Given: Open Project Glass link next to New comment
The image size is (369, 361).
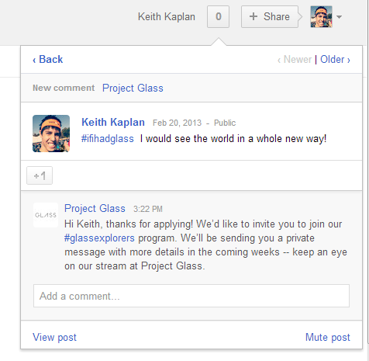Looking at the screenshot, I should 133,88.
